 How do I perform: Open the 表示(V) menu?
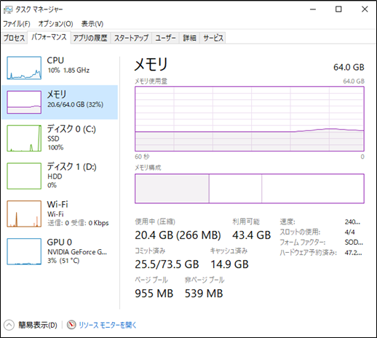(92, 24)
